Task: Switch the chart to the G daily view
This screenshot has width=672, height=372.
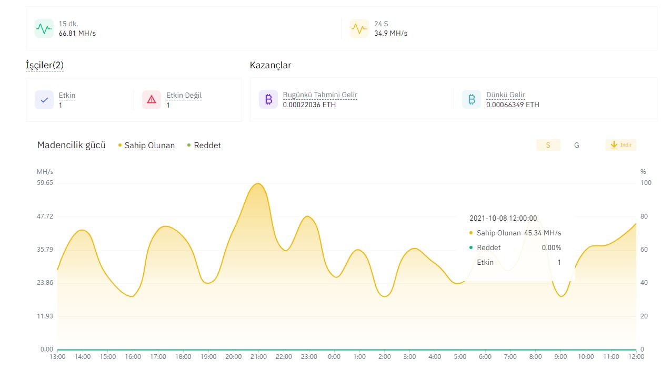Action: click(x=577, y=145)
